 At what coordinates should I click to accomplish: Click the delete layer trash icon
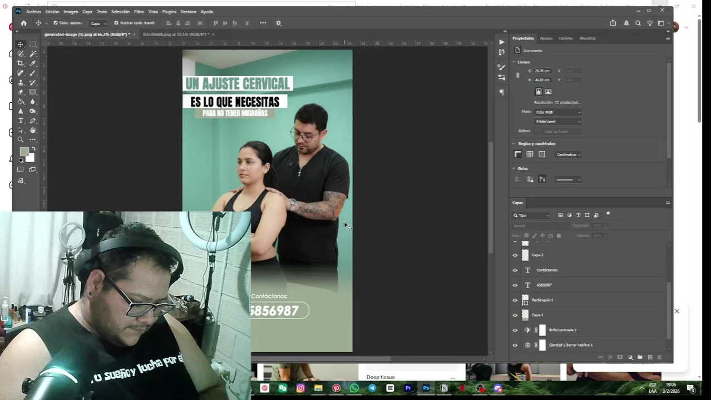(x=660, y=357)
